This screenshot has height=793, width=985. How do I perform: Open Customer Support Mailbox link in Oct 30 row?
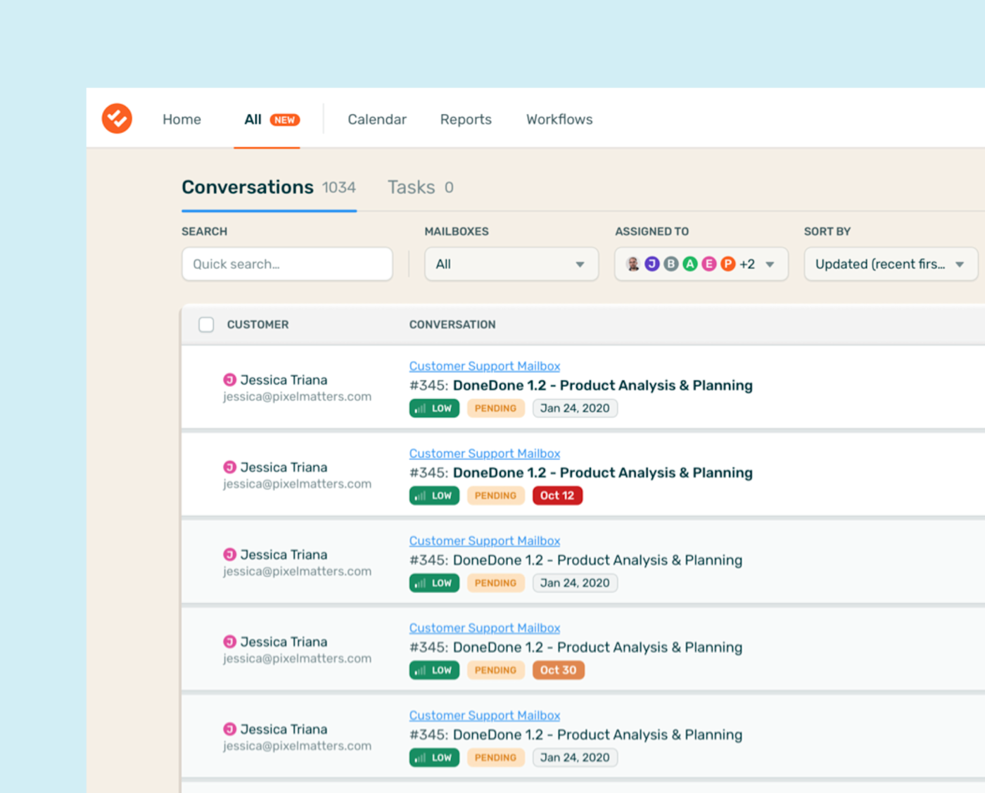pyautogui.click(x=485, y=628)
